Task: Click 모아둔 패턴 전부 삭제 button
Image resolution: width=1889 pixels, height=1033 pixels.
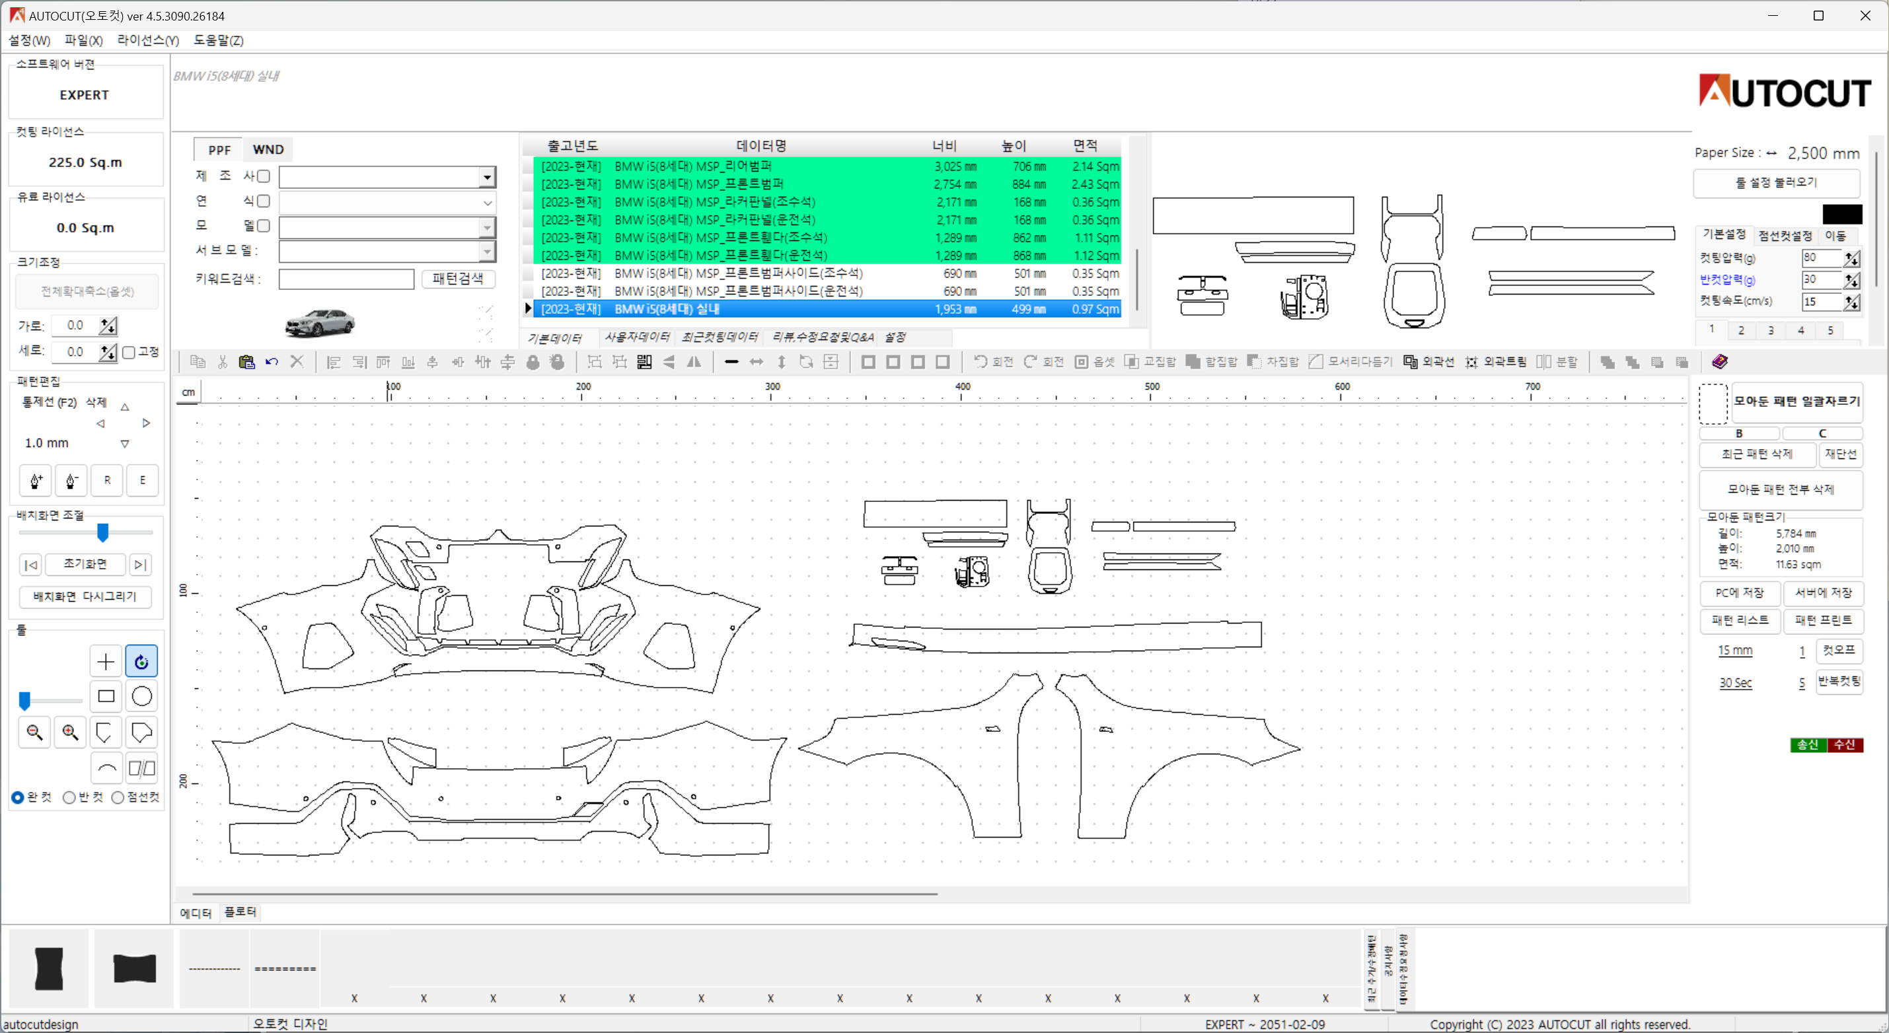Action: pos(1781,489)
